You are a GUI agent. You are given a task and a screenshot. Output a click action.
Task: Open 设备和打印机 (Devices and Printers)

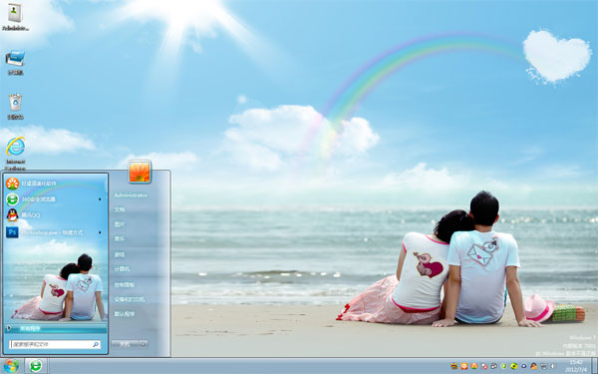130,299
